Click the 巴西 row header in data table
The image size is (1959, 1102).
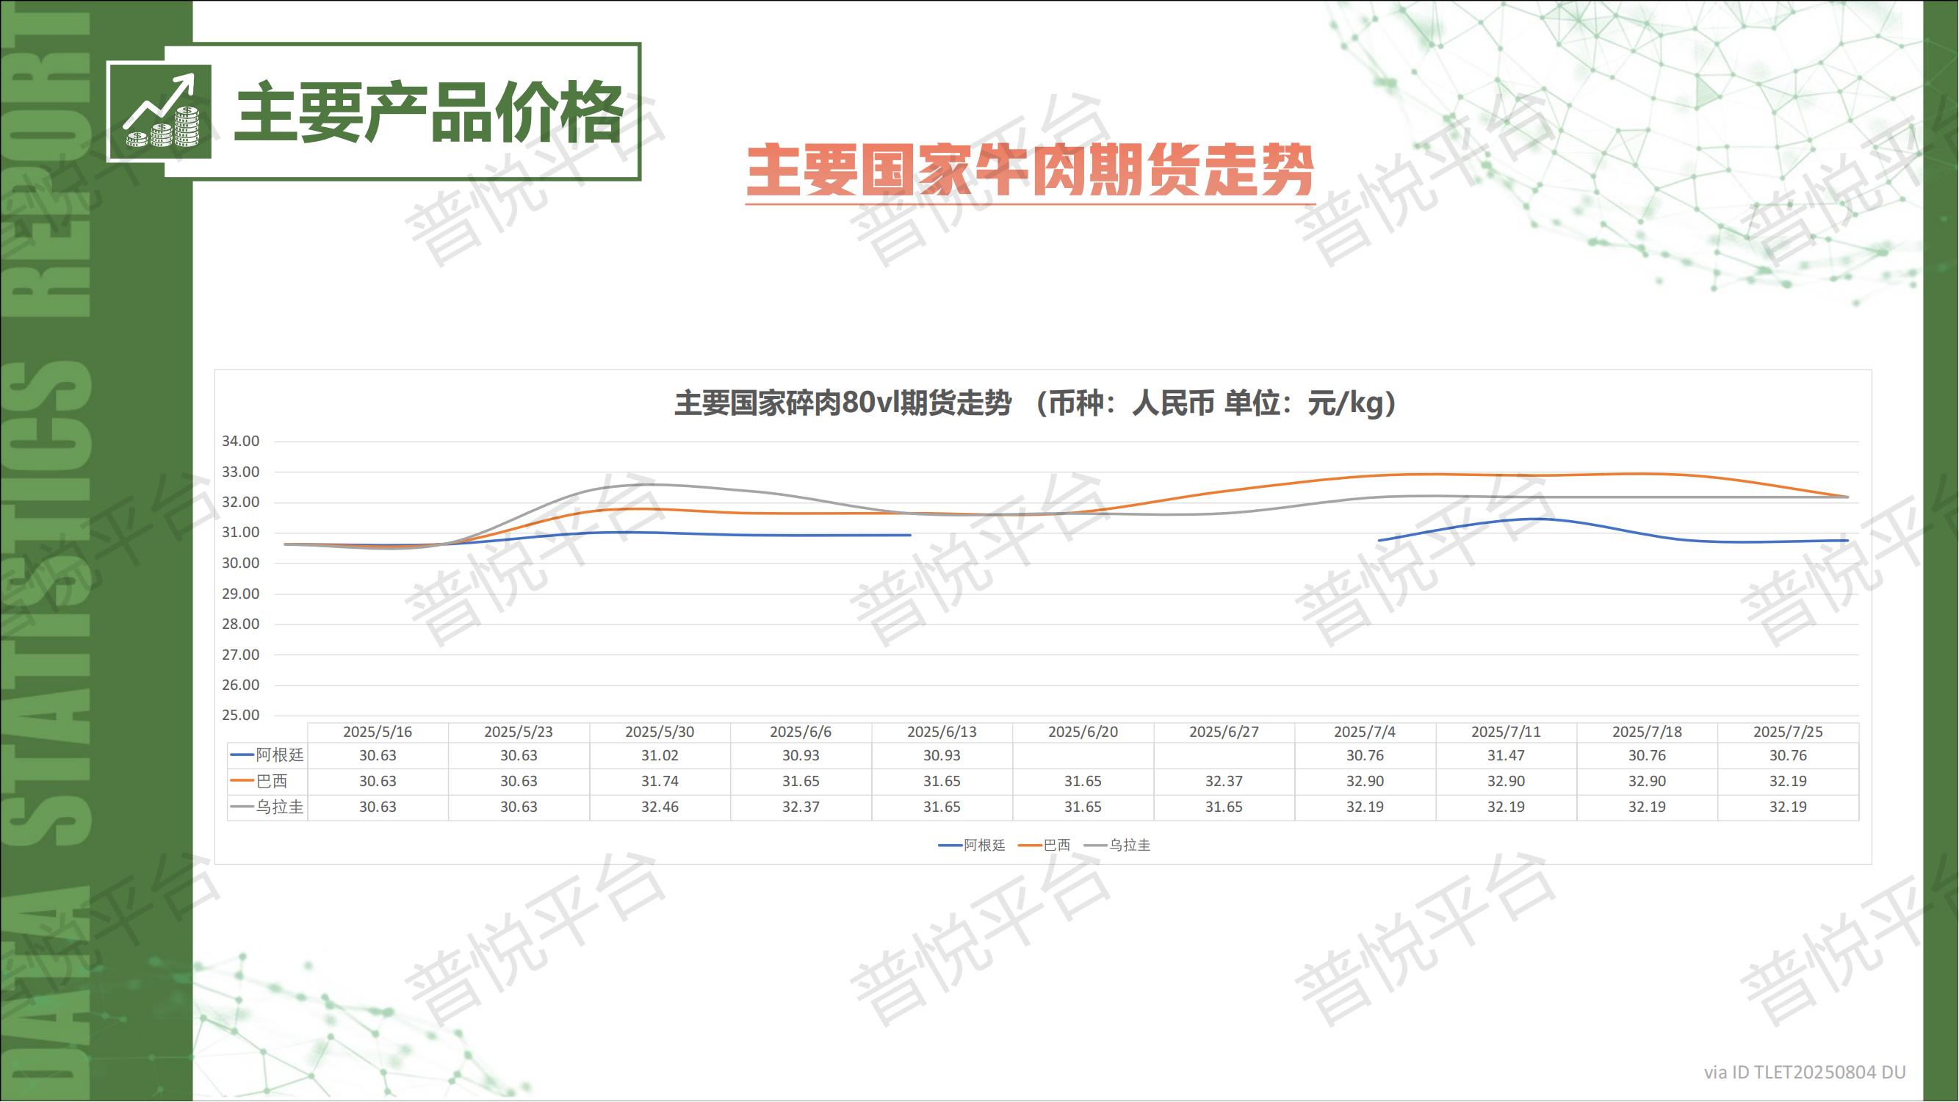[271, 781]
